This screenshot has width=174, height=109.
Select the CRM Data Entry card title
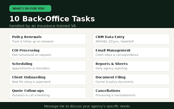[110, 37]
